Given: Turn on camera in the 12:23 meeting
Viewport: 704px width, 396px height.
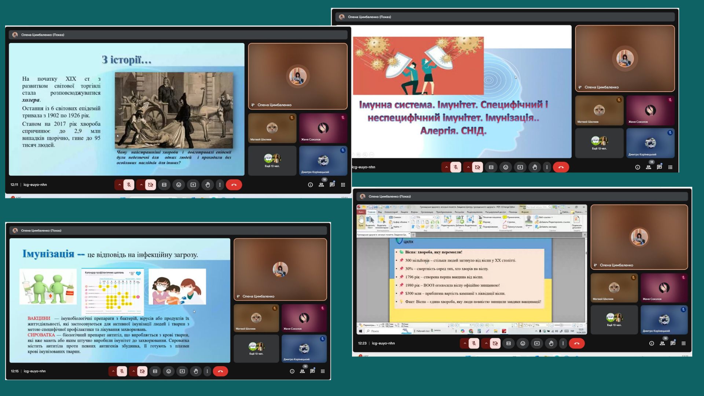Looking at the screenshot, I should coord(495,344).
